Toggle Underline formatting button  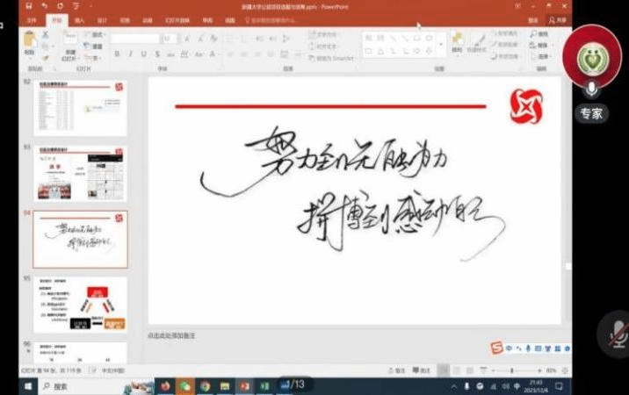pyautogui.click(x=141, y=54)
